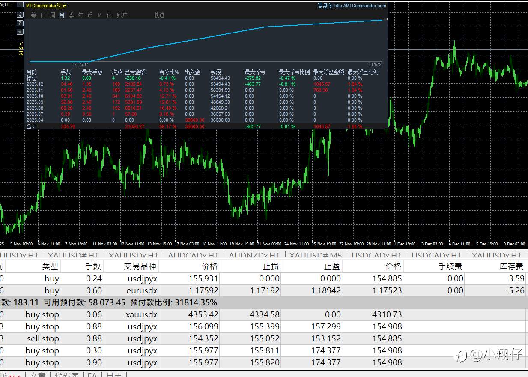Open the question mark help icon
The width and height of the screenshot is (528, 377).
(x=20, y=23)
